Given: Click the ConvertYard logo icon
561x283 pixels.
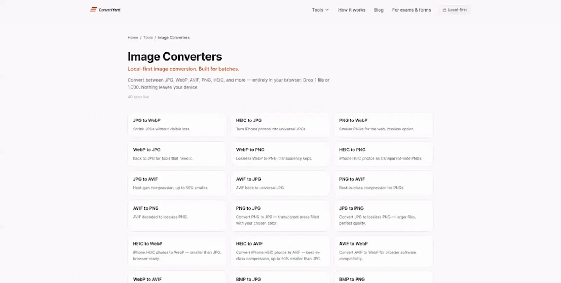Looking at the screenshot, I should point(93,10).
